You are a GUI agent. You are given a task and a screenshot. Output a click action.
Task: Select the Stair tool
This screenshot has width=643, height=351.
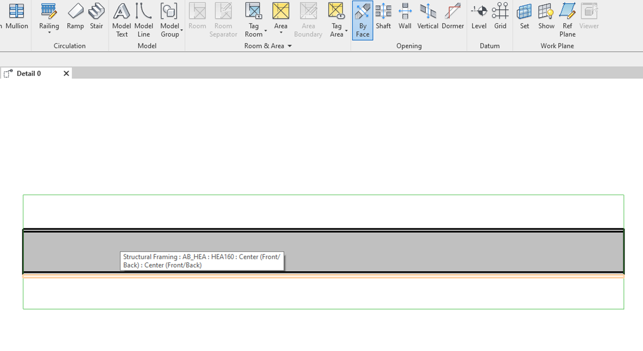point(96,16)
